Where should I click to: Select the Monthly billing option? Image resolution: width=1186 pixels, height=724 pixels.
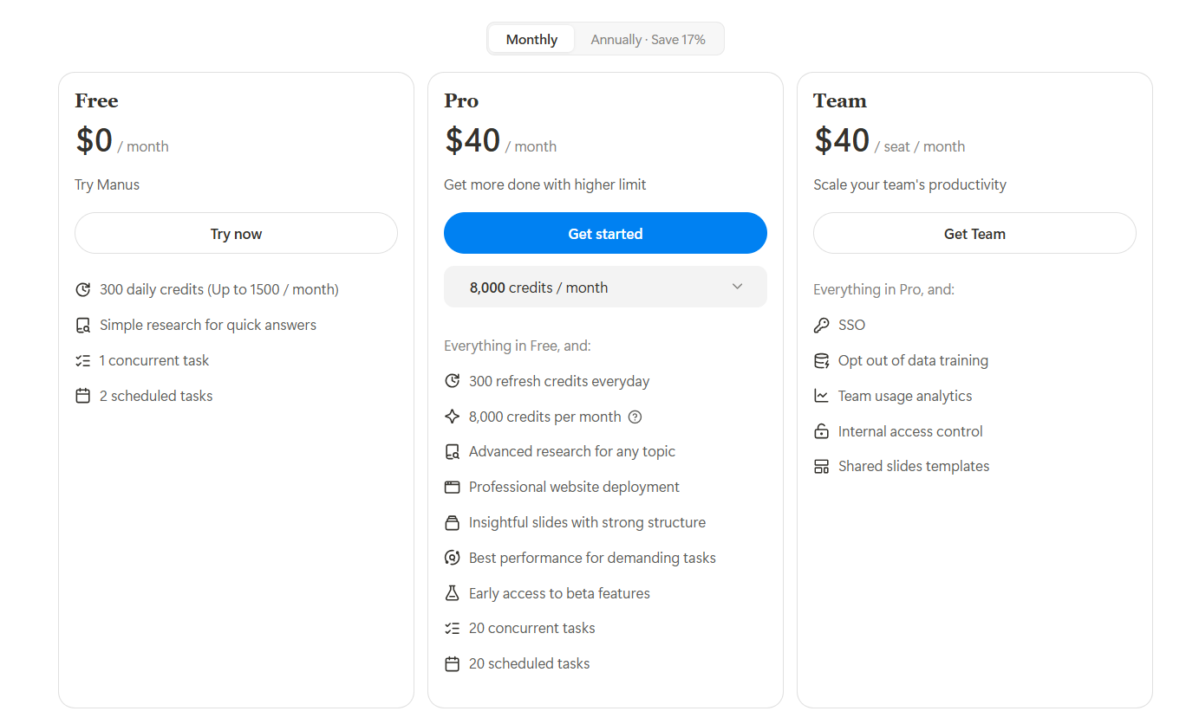click(x=531, y=39)
